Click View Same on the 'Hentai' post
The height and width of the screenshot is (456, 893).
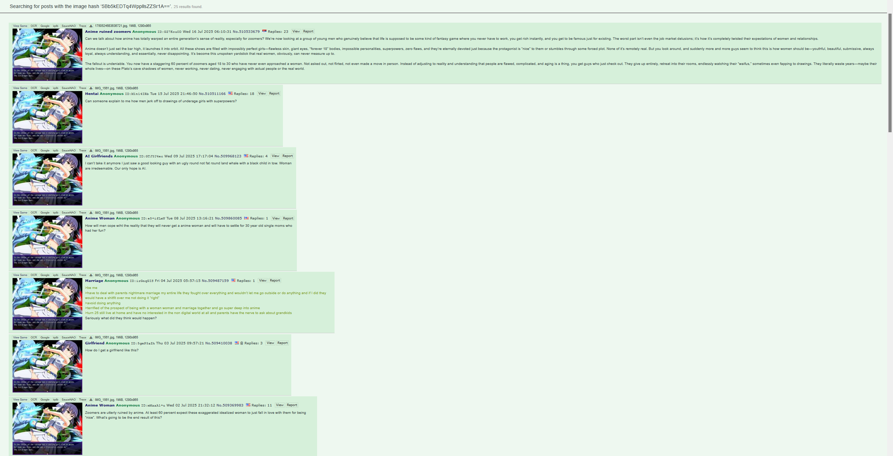click(x=20, y=88)
